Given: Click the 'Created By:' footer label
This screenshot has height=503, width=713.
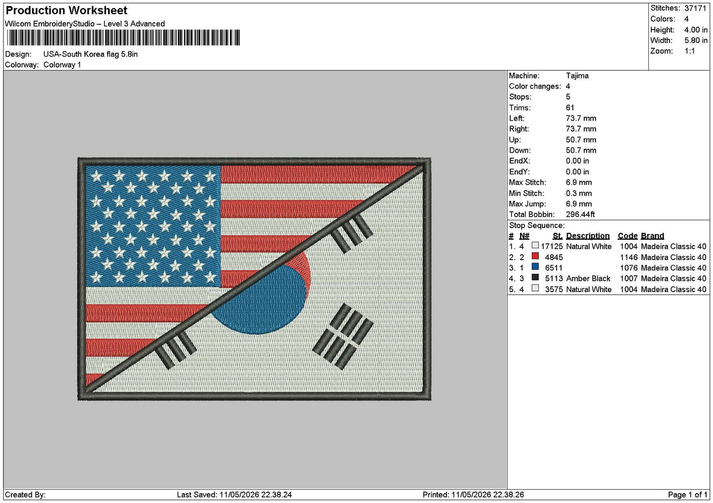Looking at the screenshot, I should tap(25, 495).
